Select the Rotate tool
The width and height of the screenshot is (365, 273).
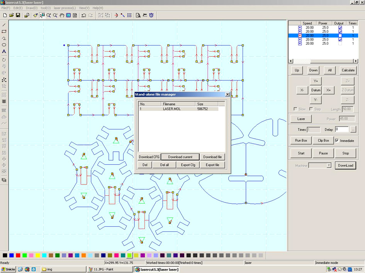pyautogui.click(x=4, y=60)
